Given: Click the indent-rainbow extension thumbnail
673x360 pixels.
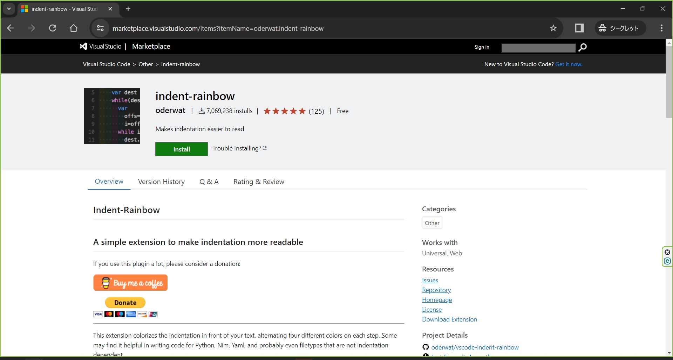Looking at the screenshot, I should coord(112,116).
